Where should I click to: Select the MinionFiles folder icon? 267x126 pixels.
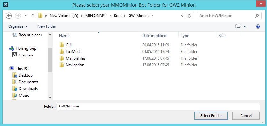point(62,58)
